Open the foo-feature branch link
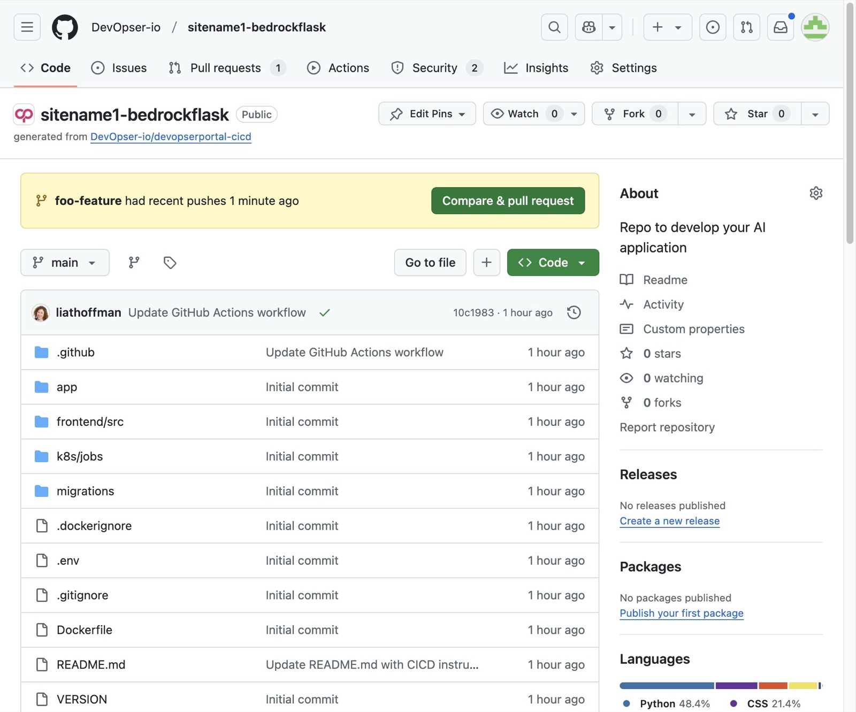 pyautogui.click(x=88, y=201)
